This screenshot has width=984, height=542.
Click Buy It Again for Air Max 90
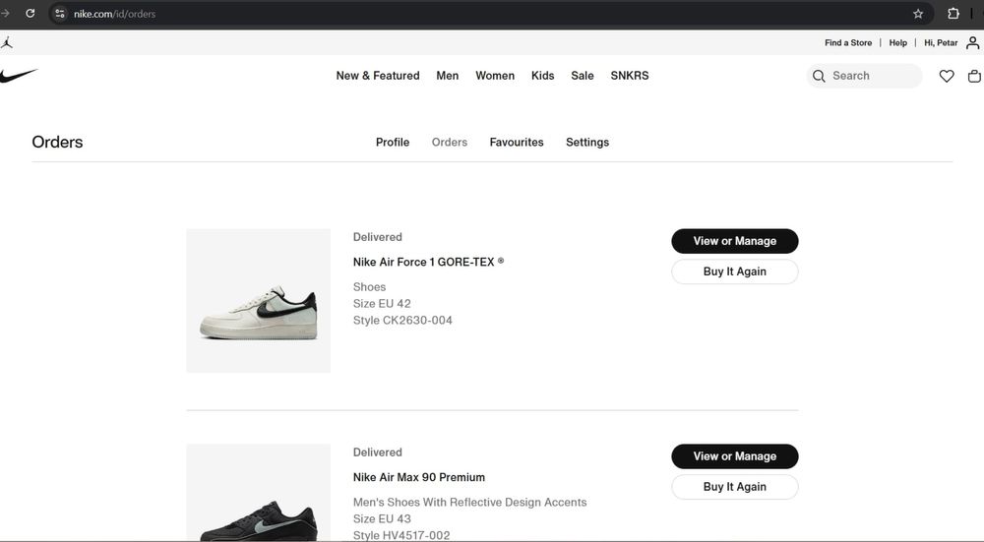pyautogui.click(x=735, y=487)
